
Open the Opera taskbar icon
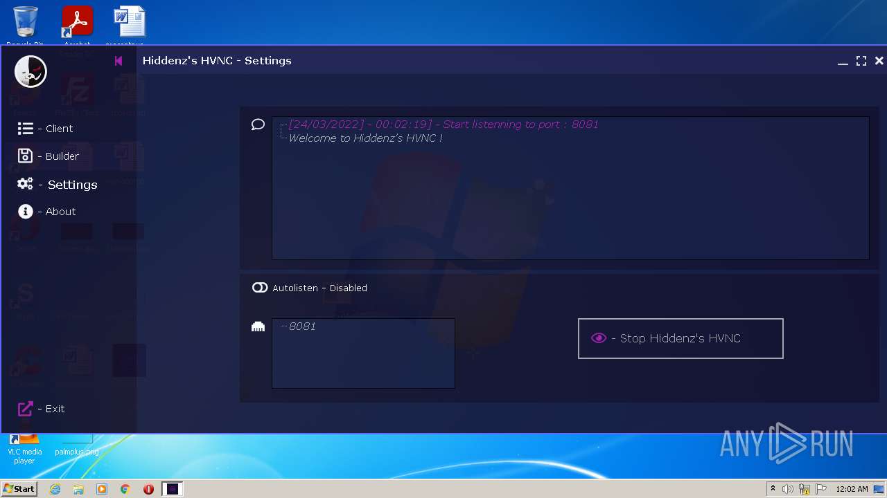(x=148, y=489)
